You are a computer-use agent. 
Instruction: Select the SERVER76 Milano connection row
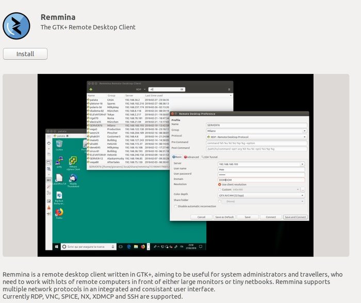point(128,125)
